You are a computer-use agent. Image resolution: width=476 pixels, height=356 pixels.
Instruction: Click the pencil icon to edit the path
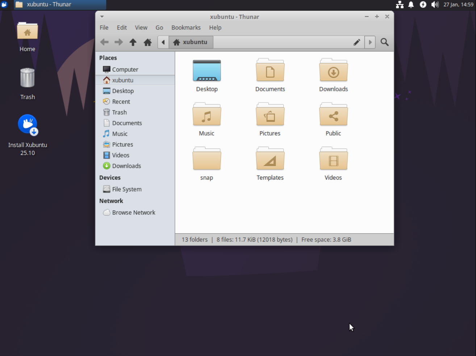[357, 42]
